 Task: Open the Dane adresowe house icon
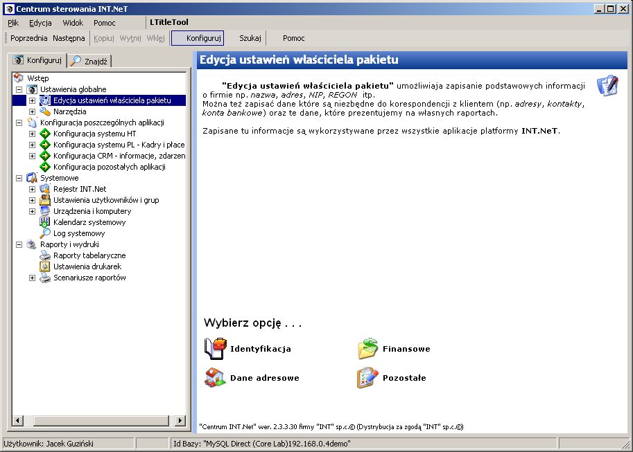(215, 378)
